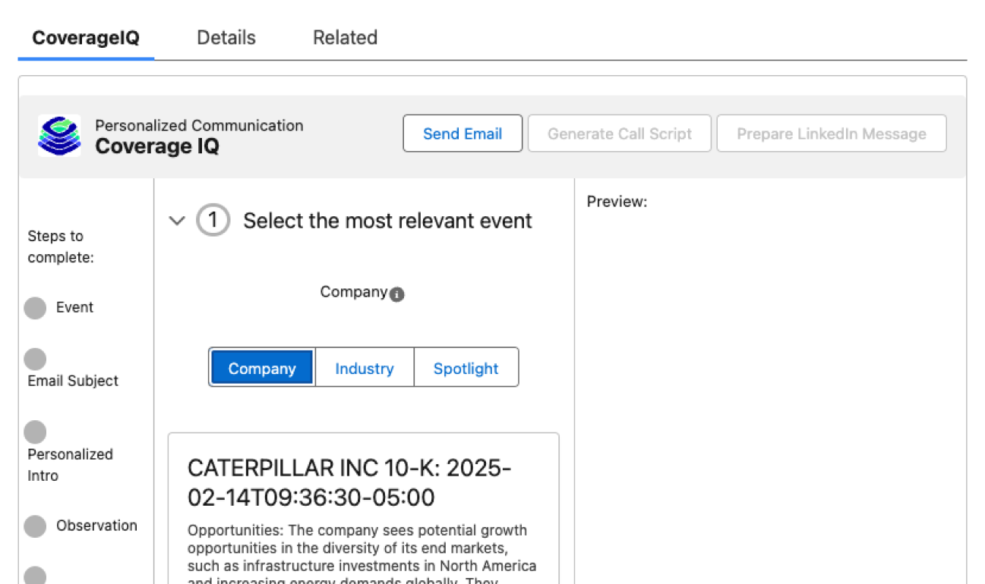Select the Spotlight event filter
The width and height of the screenshot is (985, 584).
pos(466,368)
